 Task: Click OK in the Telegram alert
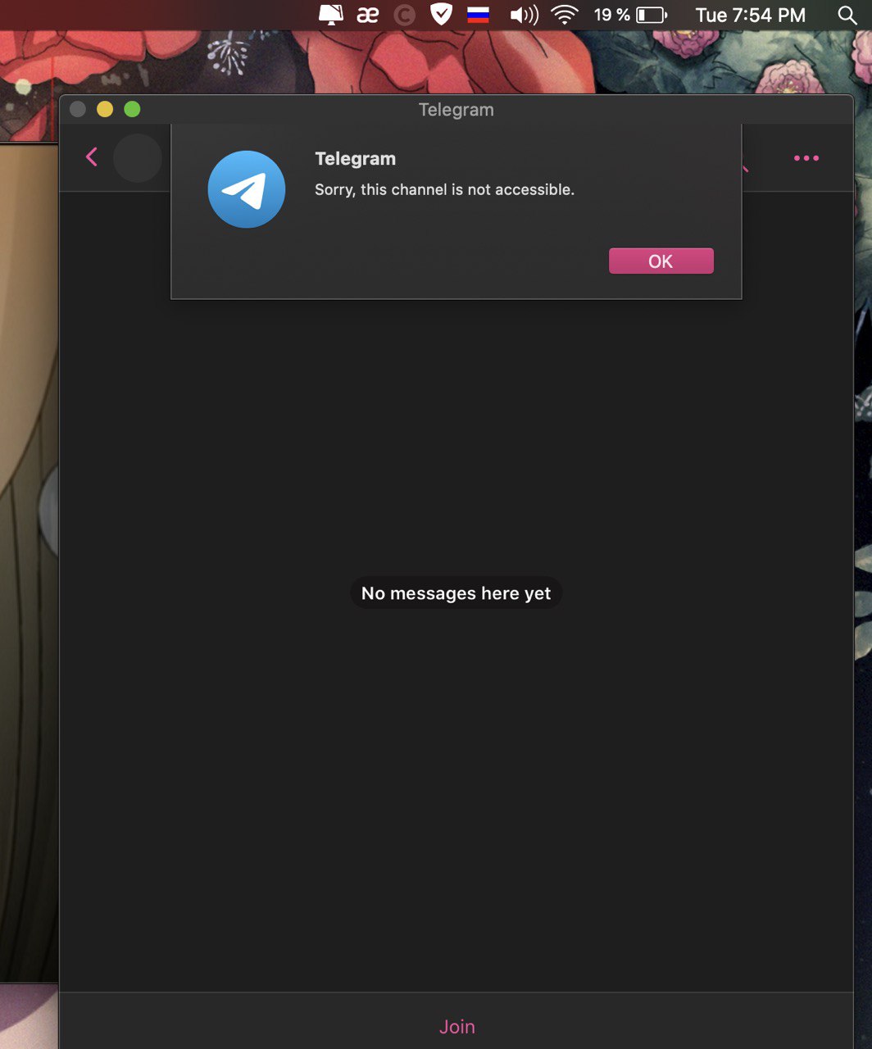661,261
